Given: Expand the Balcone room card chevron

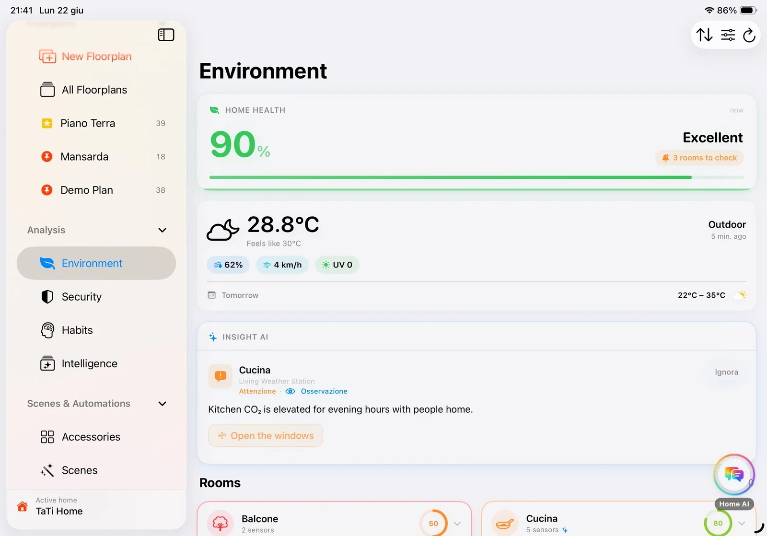Looking at the screenshot, I should coord(457,524).
